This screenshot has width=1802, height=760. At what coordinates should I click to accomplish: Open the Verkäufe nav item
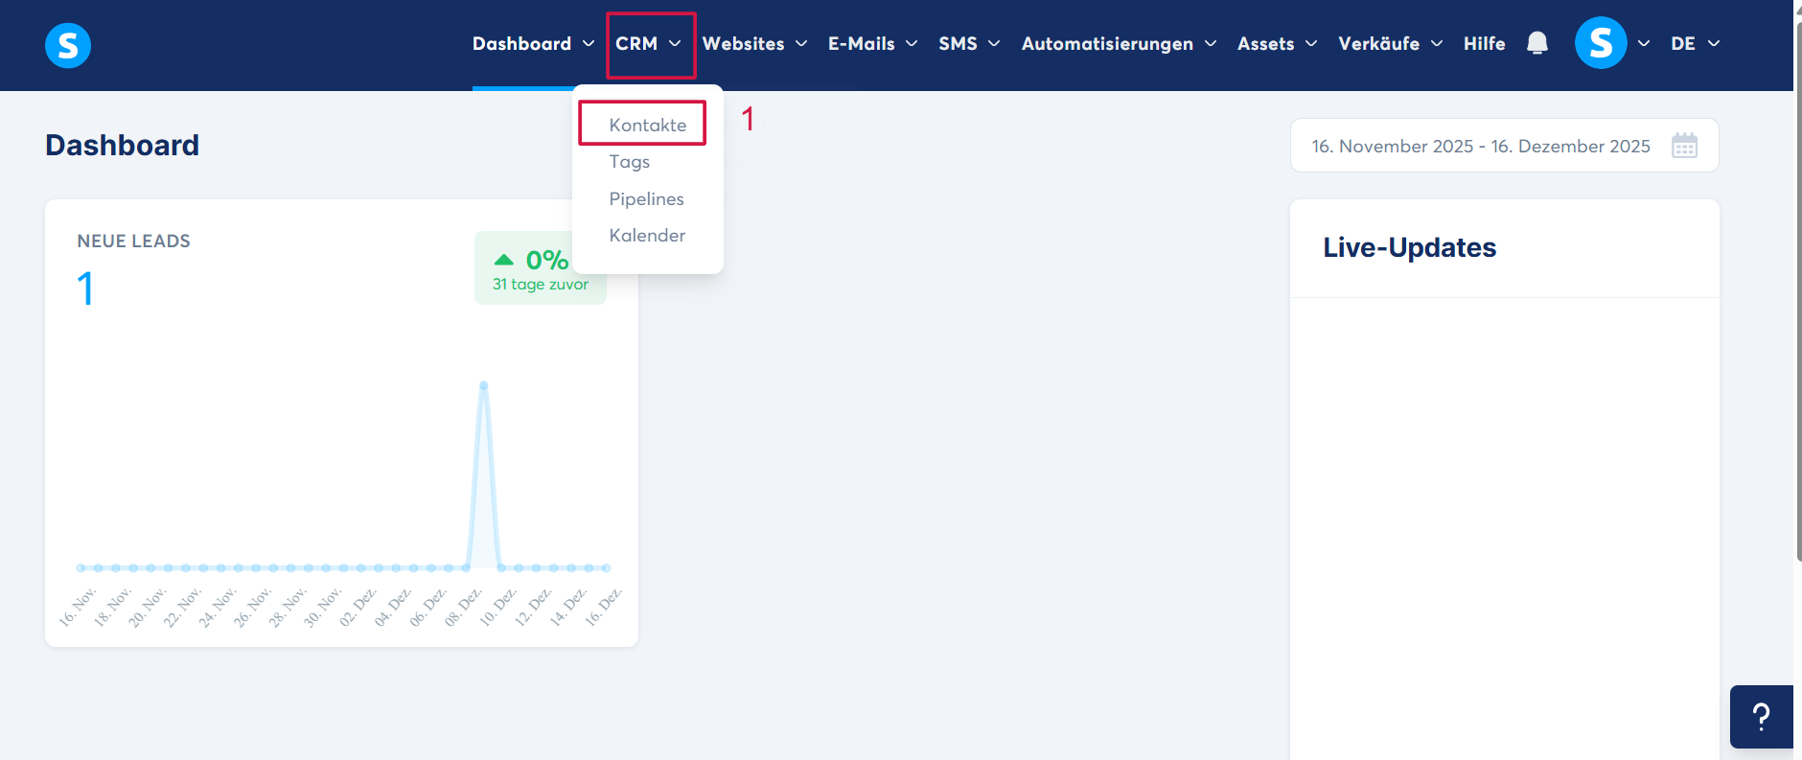click(1378, 44)
